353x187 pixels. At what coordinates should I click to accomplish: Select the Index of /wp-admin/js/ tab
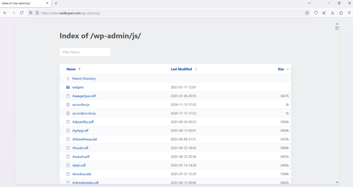(25, 3)
